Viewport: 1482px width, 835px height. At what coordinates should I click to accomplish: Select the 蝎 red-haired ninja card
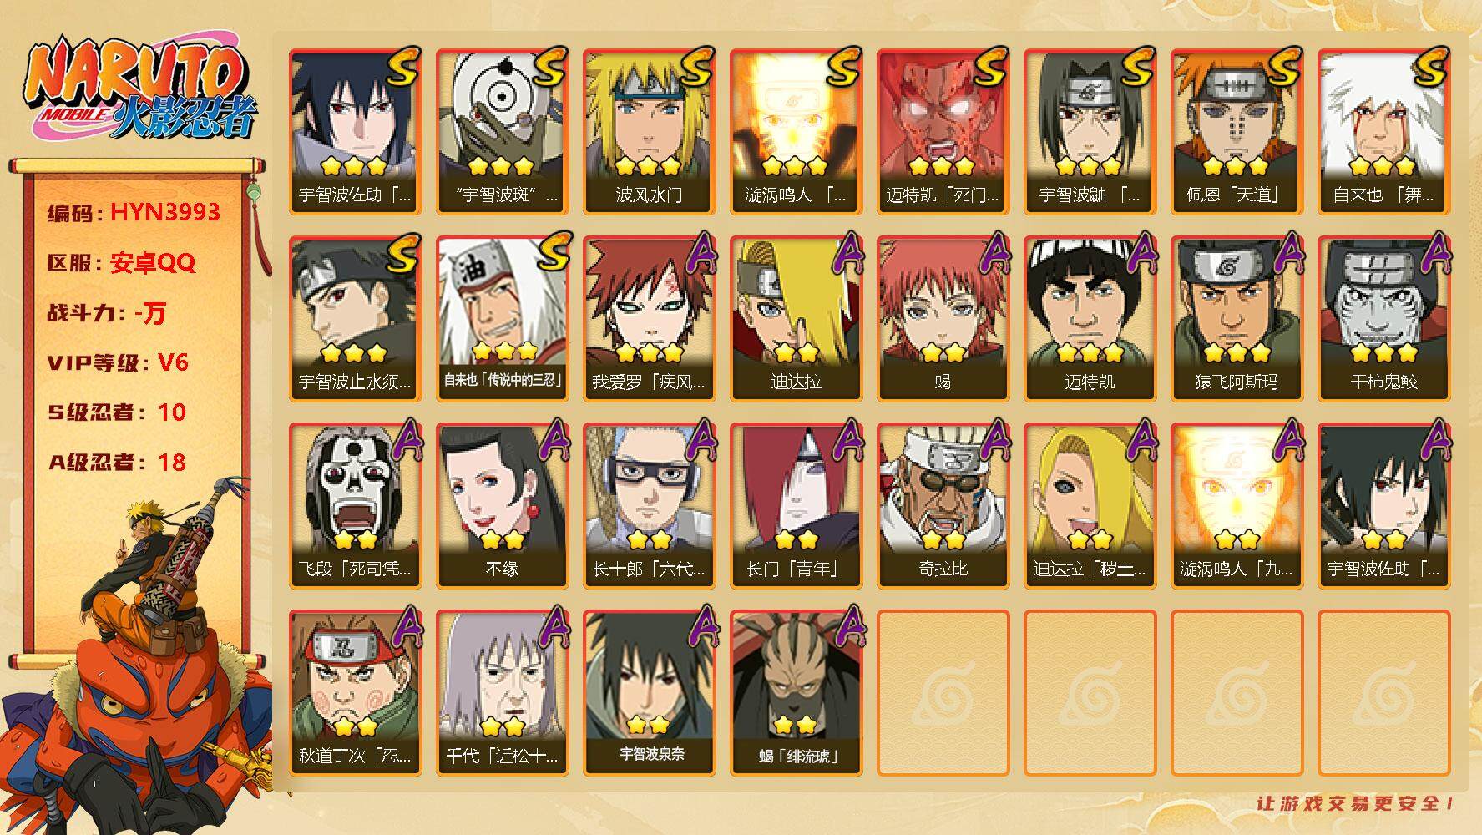coord(943,319)
